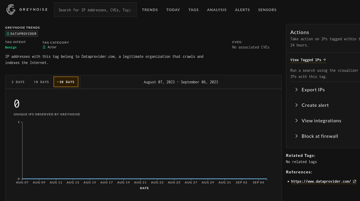Select the Create alert action
This screenshot has width=360, height=201.
click(315, 105)
